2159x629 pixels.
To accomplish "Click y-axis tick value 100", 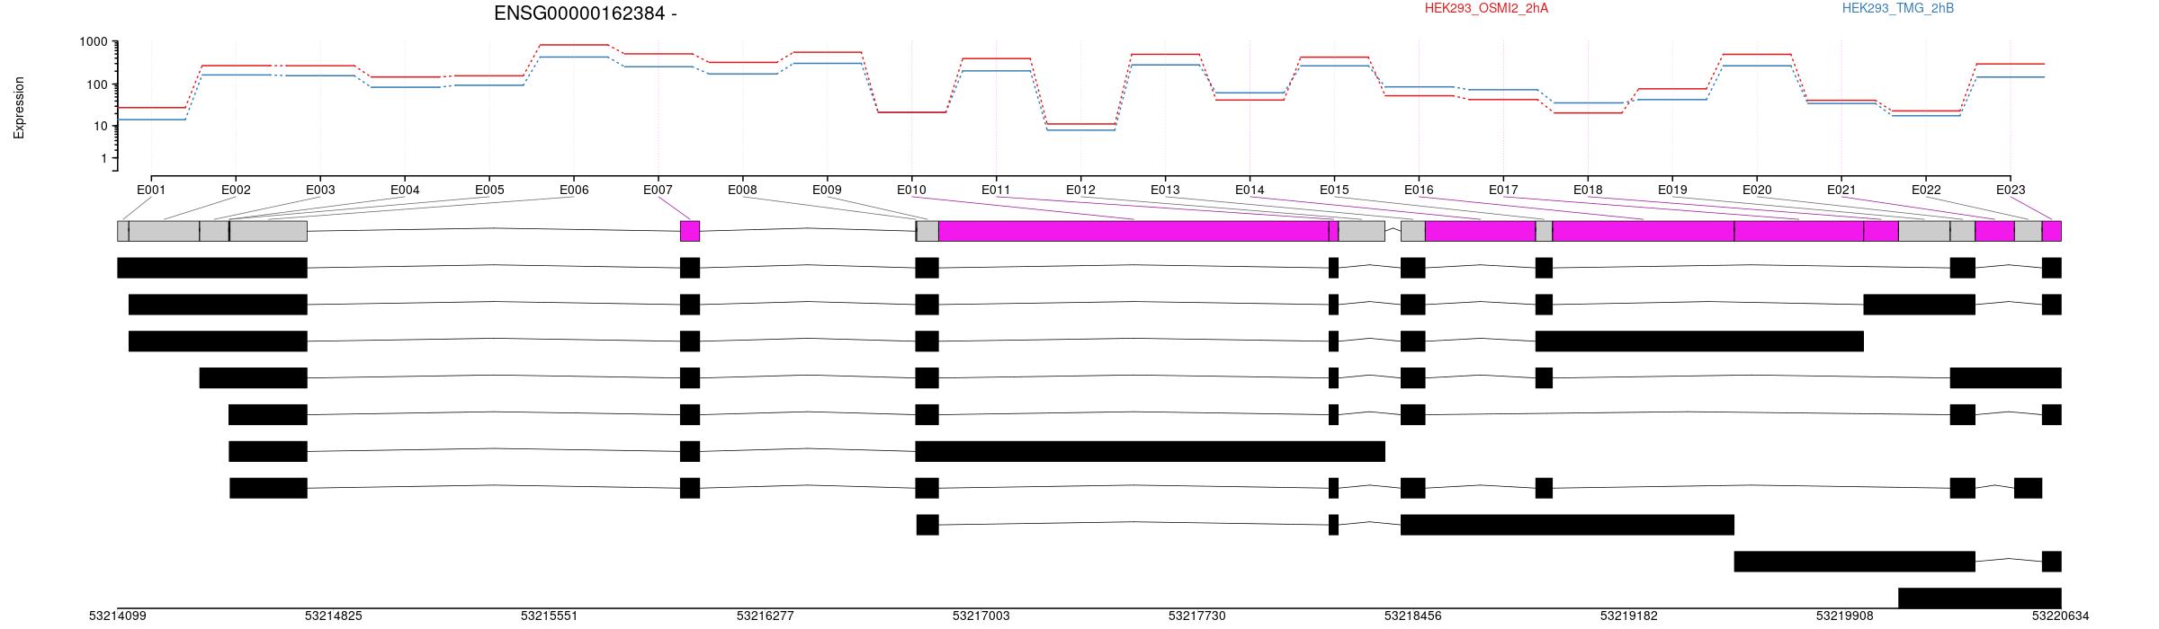I will (x=97, y=84).
